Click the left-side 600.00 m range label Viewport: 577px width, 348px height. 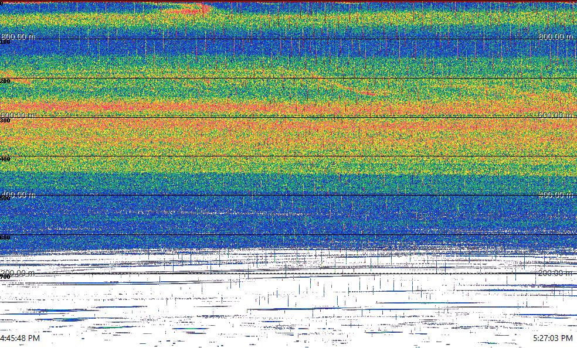(x=18, y=115)
